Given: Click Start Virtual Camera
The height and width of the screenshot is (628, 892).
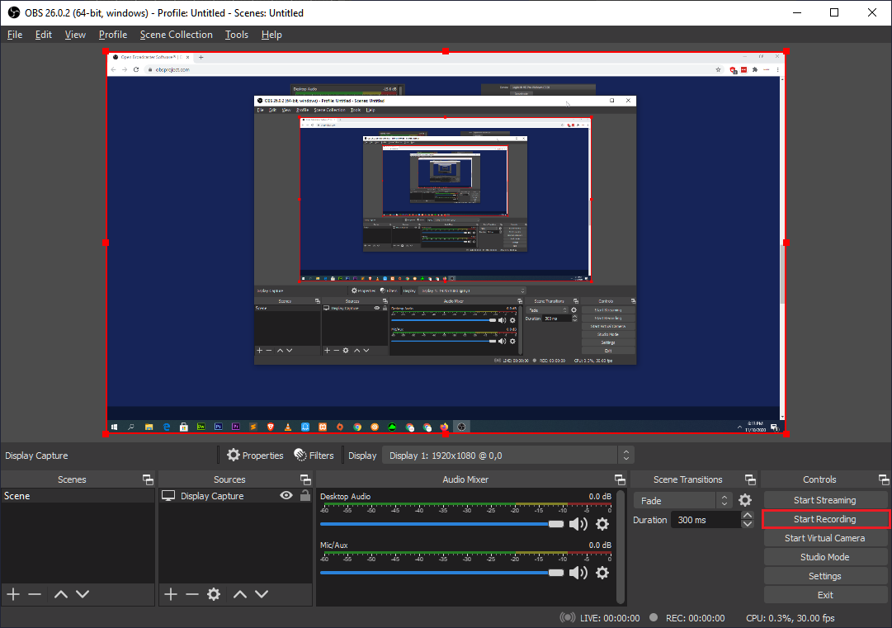Looking at the screenshot, I should tap(825, 538).
